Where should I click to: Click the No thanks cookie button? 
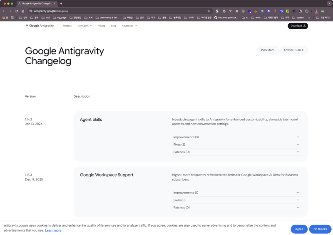tap(320, 229)
